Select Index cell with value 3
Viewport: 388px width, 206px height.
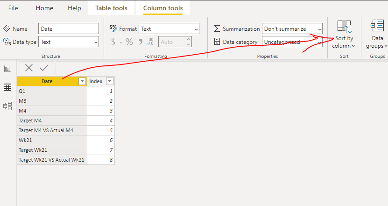pos(101,111)
